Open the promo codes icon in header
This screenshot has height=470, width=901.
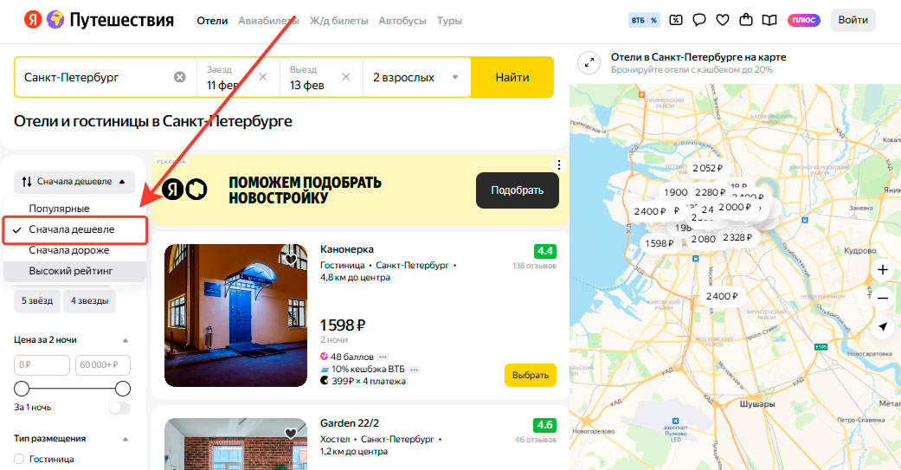pos(676,20)
